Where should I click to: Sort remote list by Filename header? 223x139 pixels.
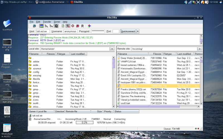(133, 54)
